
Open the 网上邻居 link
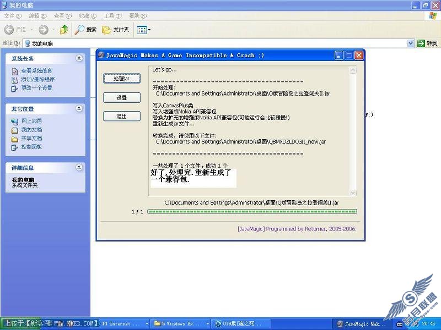coord(31,121)
